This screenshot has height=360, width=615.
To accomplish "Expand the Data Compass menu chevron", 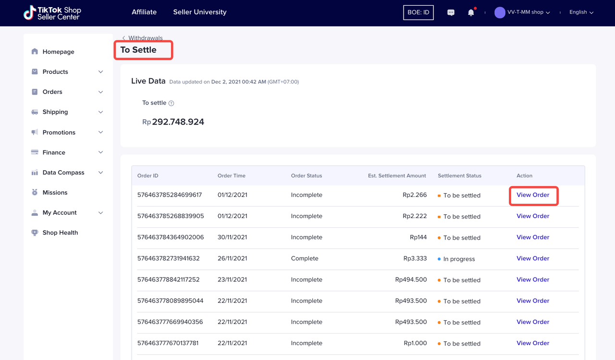I will (x=100, y=173).
